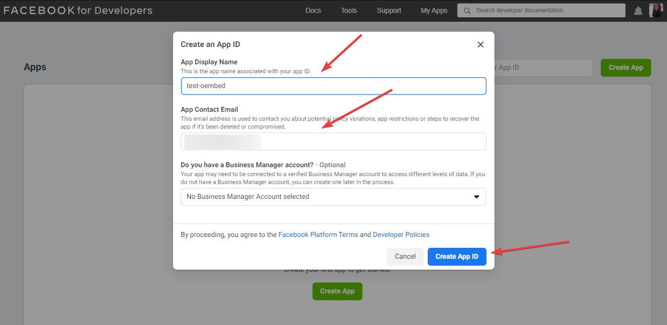Open My Apps menu
The height and width of the screenshot is (325, 667).
tap(434, 10)
